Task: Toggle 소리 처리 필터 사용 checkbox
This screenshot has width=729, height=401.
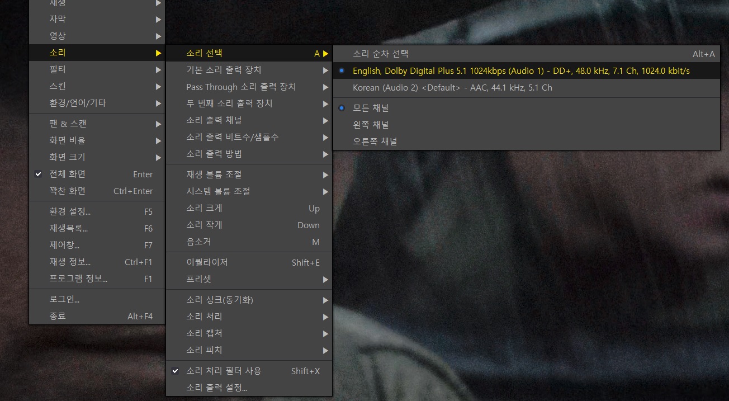Action: point(224,371)
